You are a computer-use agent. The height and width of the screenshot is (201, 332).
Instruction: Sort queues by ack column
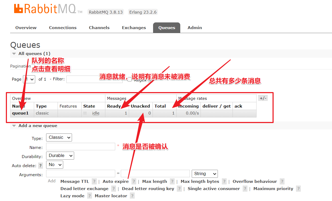tap(238, 106)
